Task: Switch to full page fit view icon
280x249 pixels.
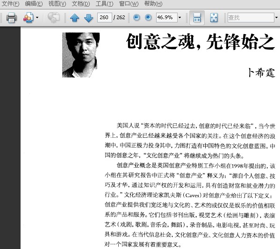Action: [214, 17]
